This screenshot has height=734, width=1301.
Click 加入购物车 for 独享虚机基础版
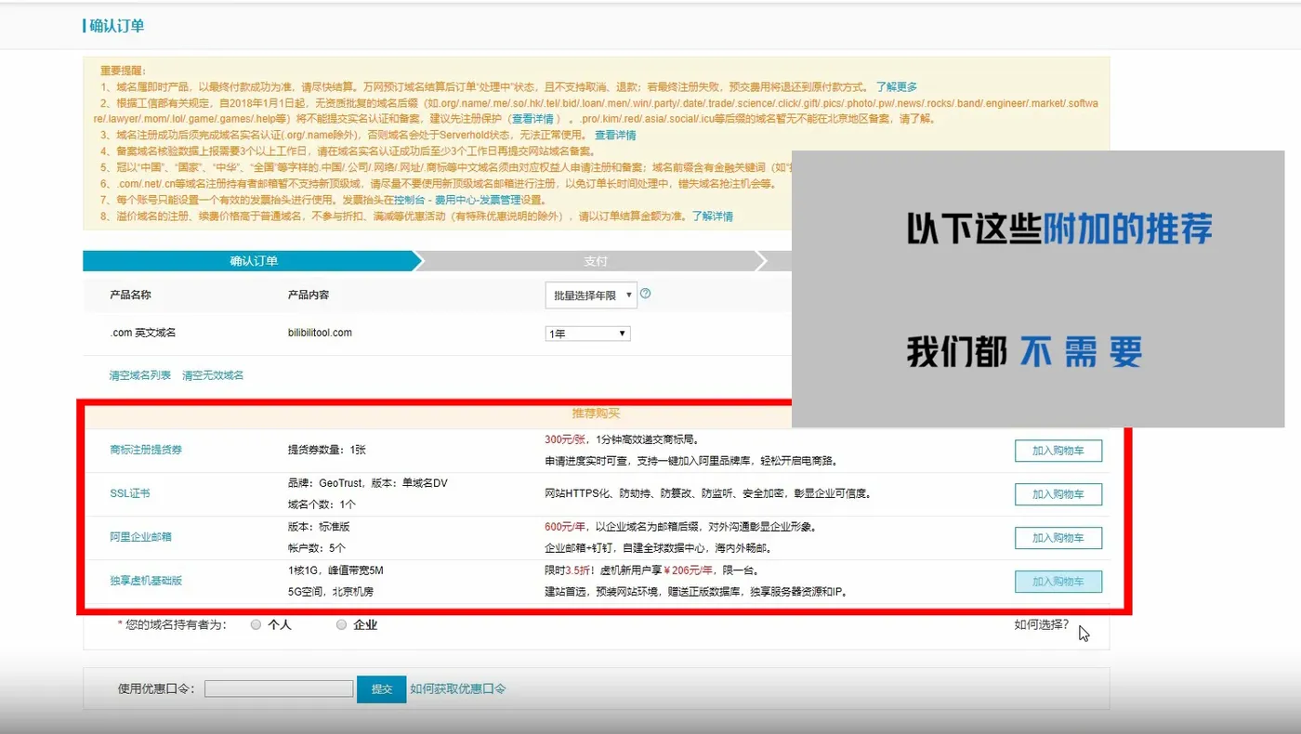(x=1058, y=582)
